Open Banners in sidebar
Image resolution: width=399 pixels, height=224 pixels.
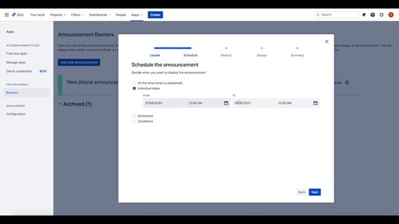click(26, 93)
